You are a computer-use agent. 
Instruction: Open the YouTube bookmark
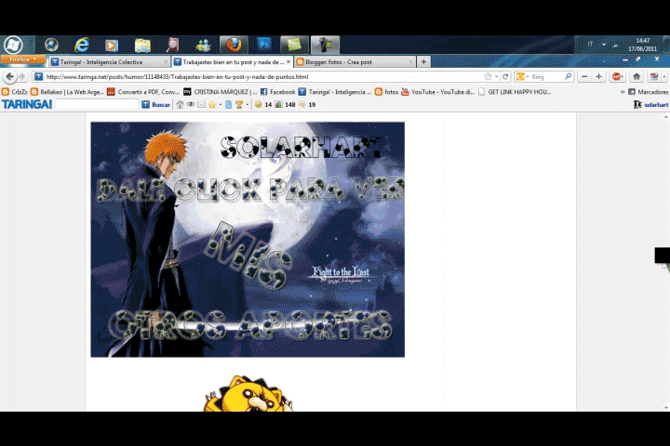pos(438,92)
